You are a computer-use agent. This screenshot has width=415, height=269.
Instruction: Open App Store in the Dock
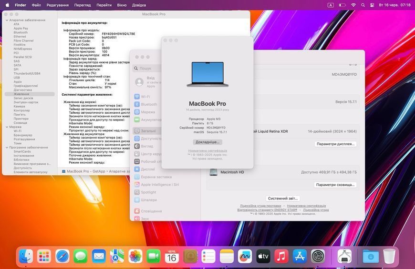[300, 256]
